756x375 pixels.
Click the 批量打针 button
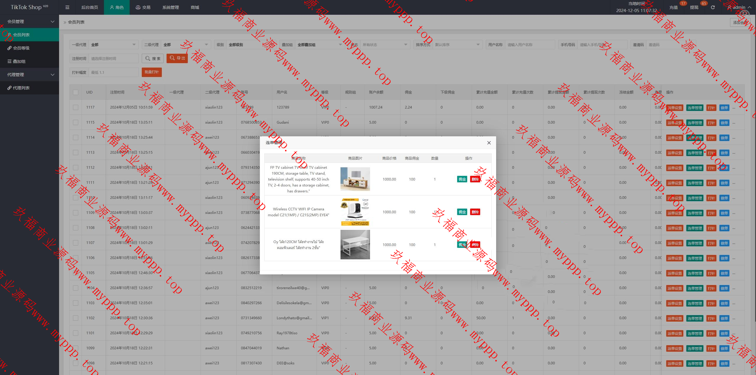click(151, 72)
